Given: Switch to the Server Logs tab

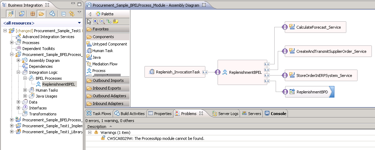Looking at the screenshot, I should [x=225, y=114].
